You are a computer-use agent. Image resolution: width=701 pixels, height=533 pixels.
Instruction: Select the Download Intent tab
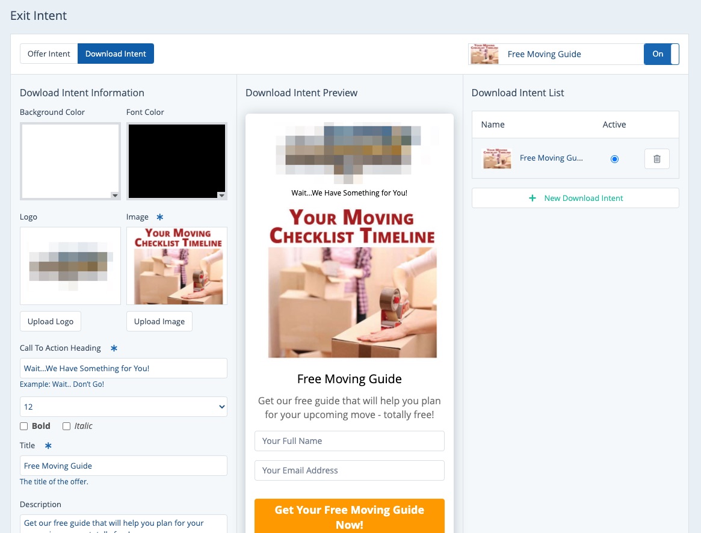tap(116, 54)
